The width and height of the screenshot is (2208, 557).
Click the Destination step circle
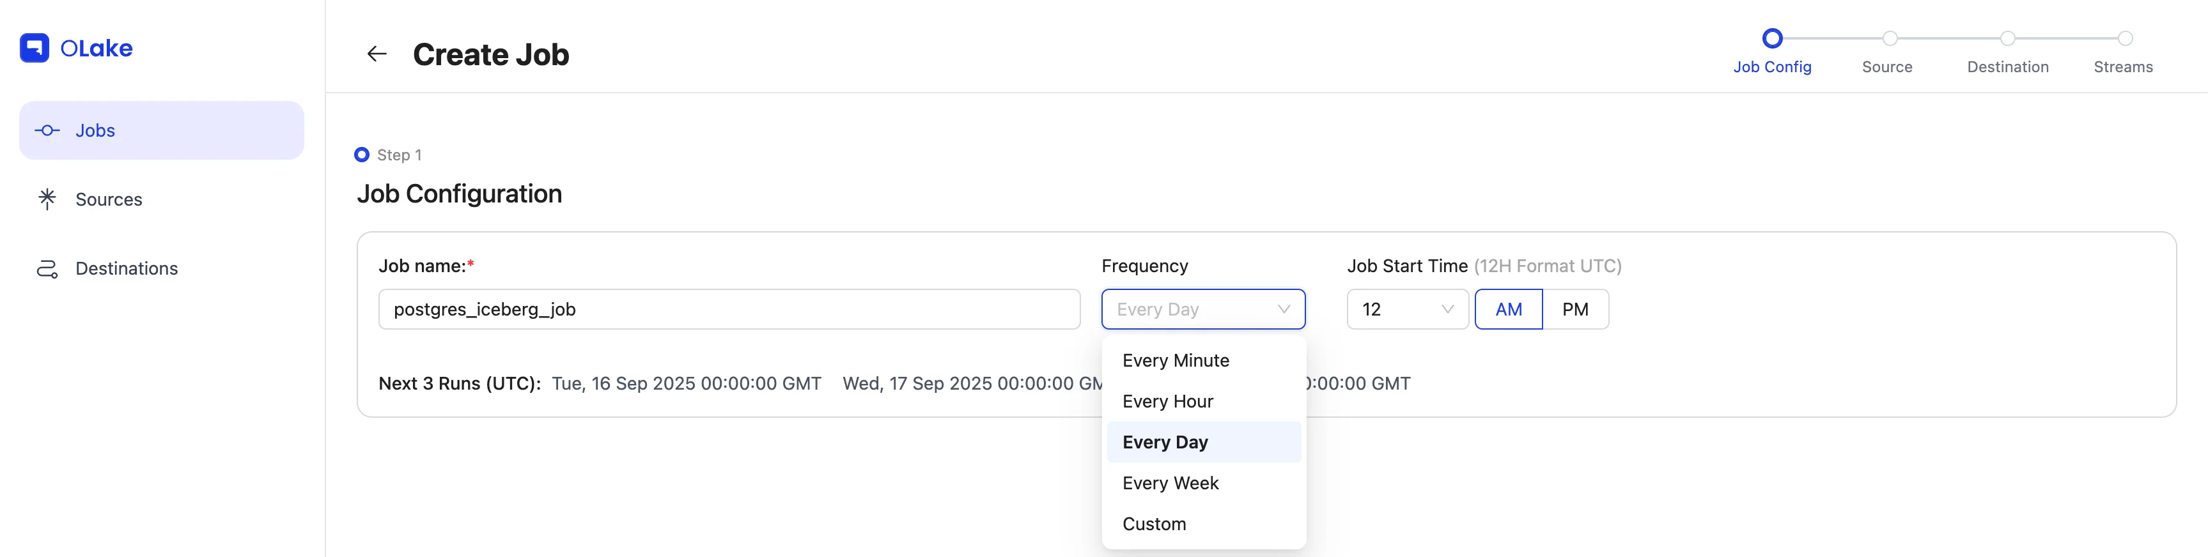[x=2007, y=38]
